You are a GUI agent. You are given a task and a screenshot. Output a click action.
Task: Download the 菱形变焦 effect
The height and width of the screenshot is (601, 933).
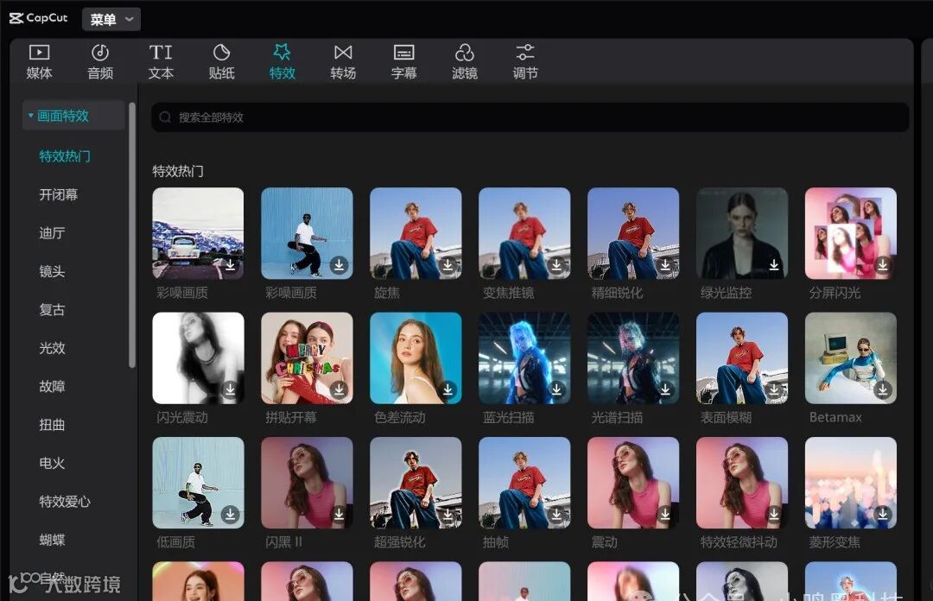[883, 514]
